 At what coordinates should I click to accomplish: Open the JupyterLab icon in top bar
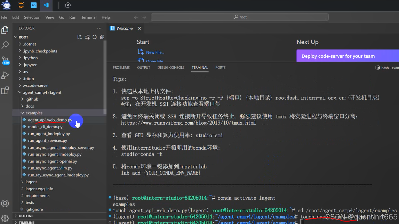pyautogui.click(x=21, y=5)
